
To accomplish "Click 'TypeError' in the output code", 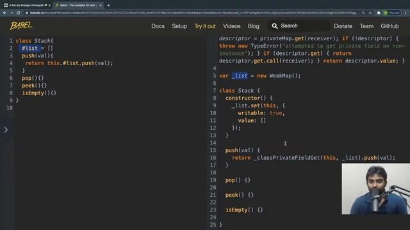I will pos(265,46).
